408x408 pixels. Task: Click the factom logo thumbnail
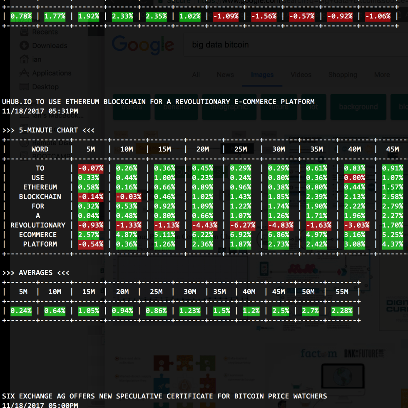[x=318, y=353]
